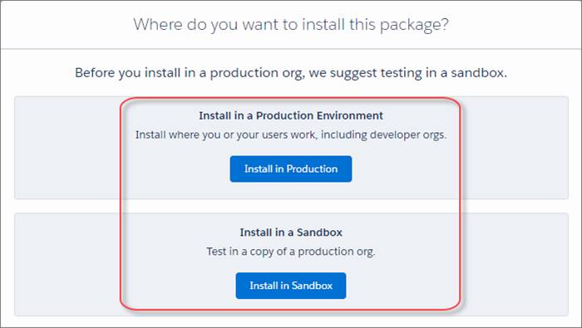Click the 'Install in a Production Environment' heading

coord(291,115)
